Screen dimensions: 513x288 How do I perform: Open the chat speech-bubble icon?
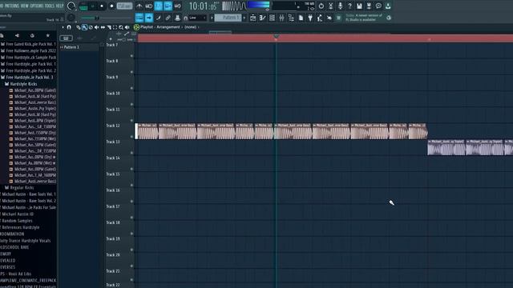pyautogui.click(x=378, y=6)
